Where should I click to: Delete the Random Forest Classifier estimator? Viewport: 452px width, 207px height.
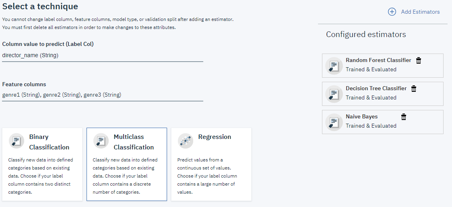419,60
